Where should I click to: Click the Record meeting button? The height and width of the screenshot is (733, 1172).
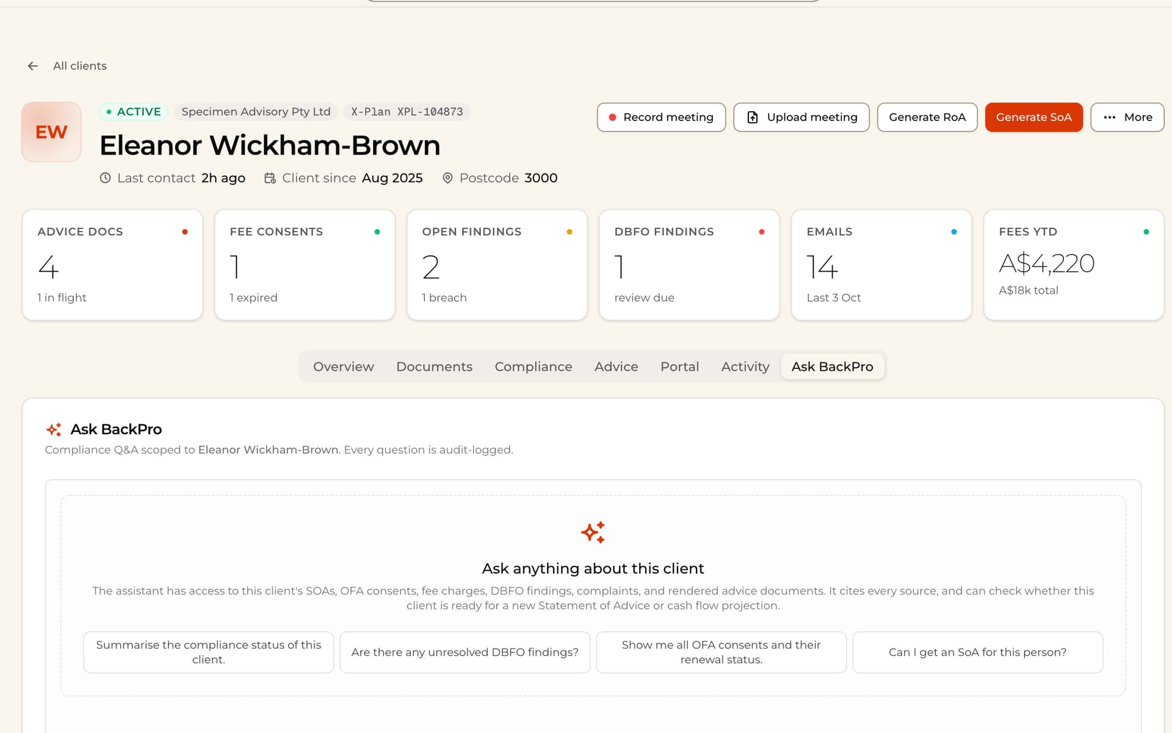(661, 117)
